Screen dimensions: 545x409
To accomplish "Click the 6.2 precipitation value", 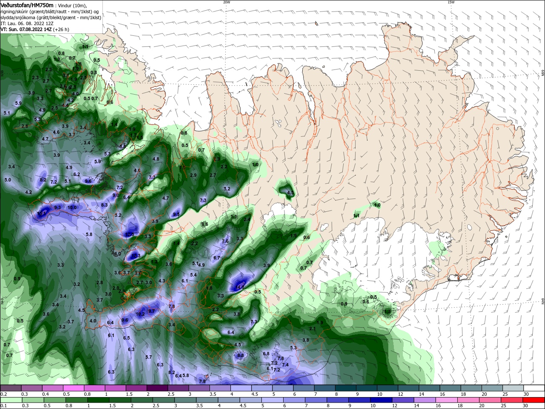I will (x=77, y=174).
